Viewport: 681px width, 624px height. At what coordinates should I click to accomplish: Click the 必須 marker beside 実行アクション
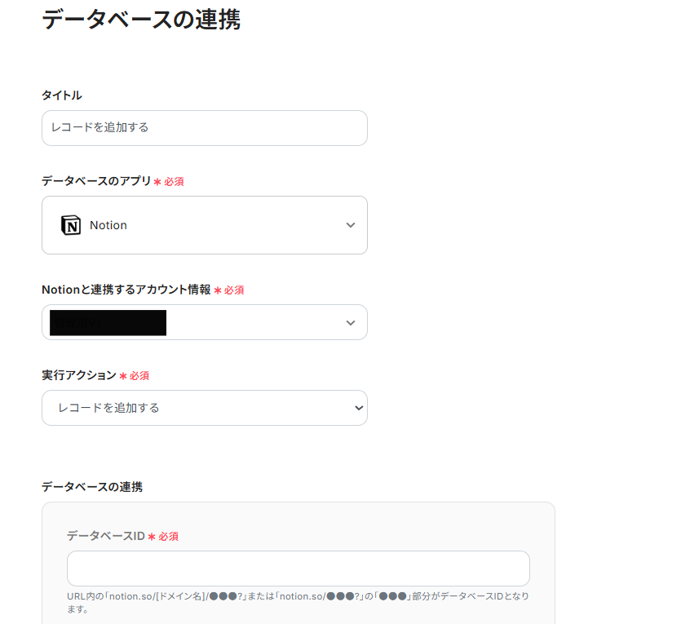139,376
